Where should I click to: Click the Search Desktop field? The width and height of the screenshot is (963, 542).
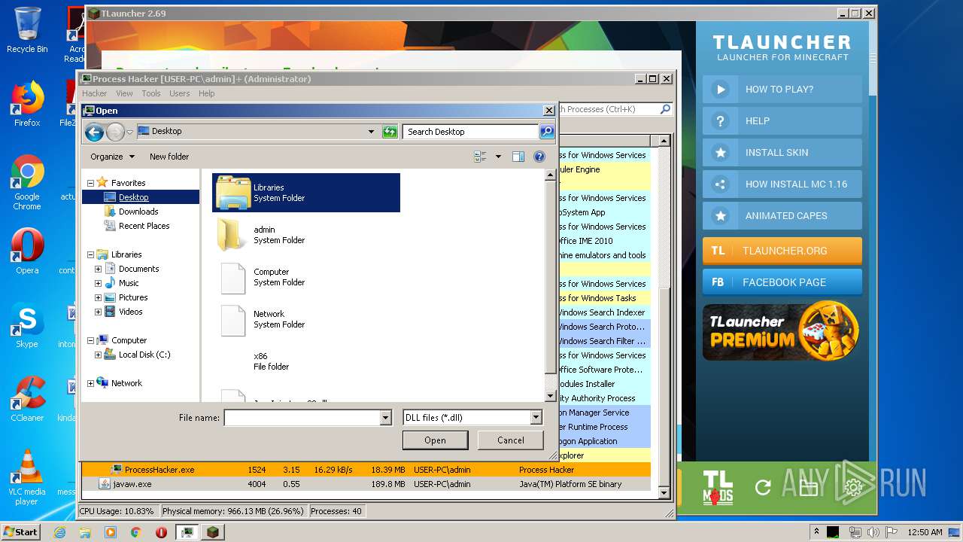click(471, 132)
